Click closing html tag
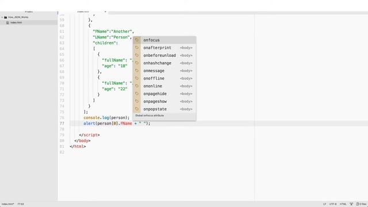This screenshot has height=207, width=368. pyautogui.click(x=78, y=147)
